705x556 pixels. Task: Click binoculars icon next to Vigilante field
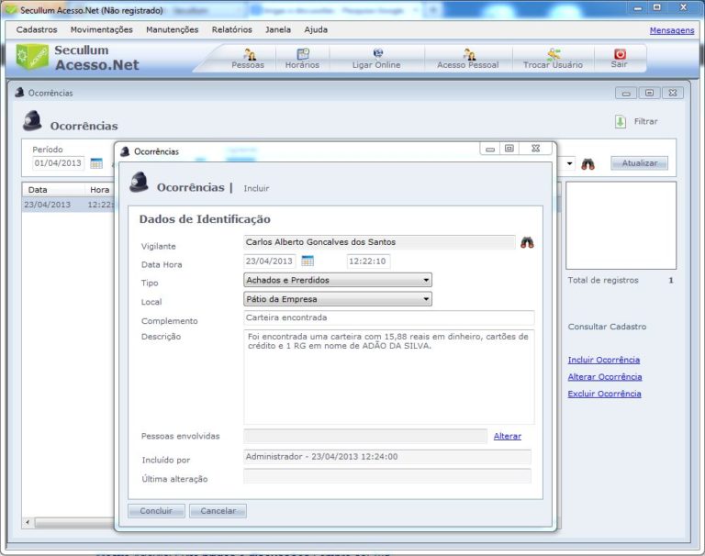(527, 242)
